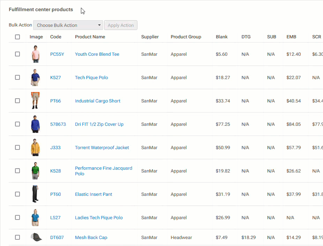Click the pink youth tee product image
This screenshot has width=323, height=246.
(x=35, y=54)
